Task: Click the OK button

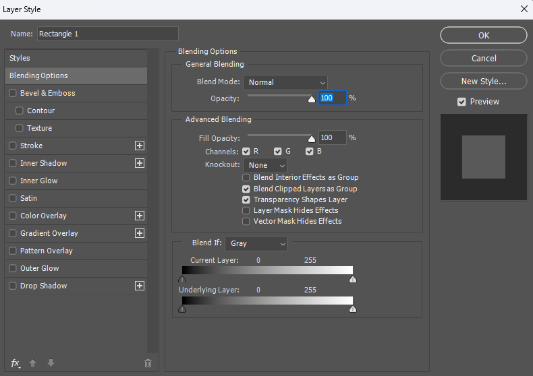Action: click(x=484, y=35)
